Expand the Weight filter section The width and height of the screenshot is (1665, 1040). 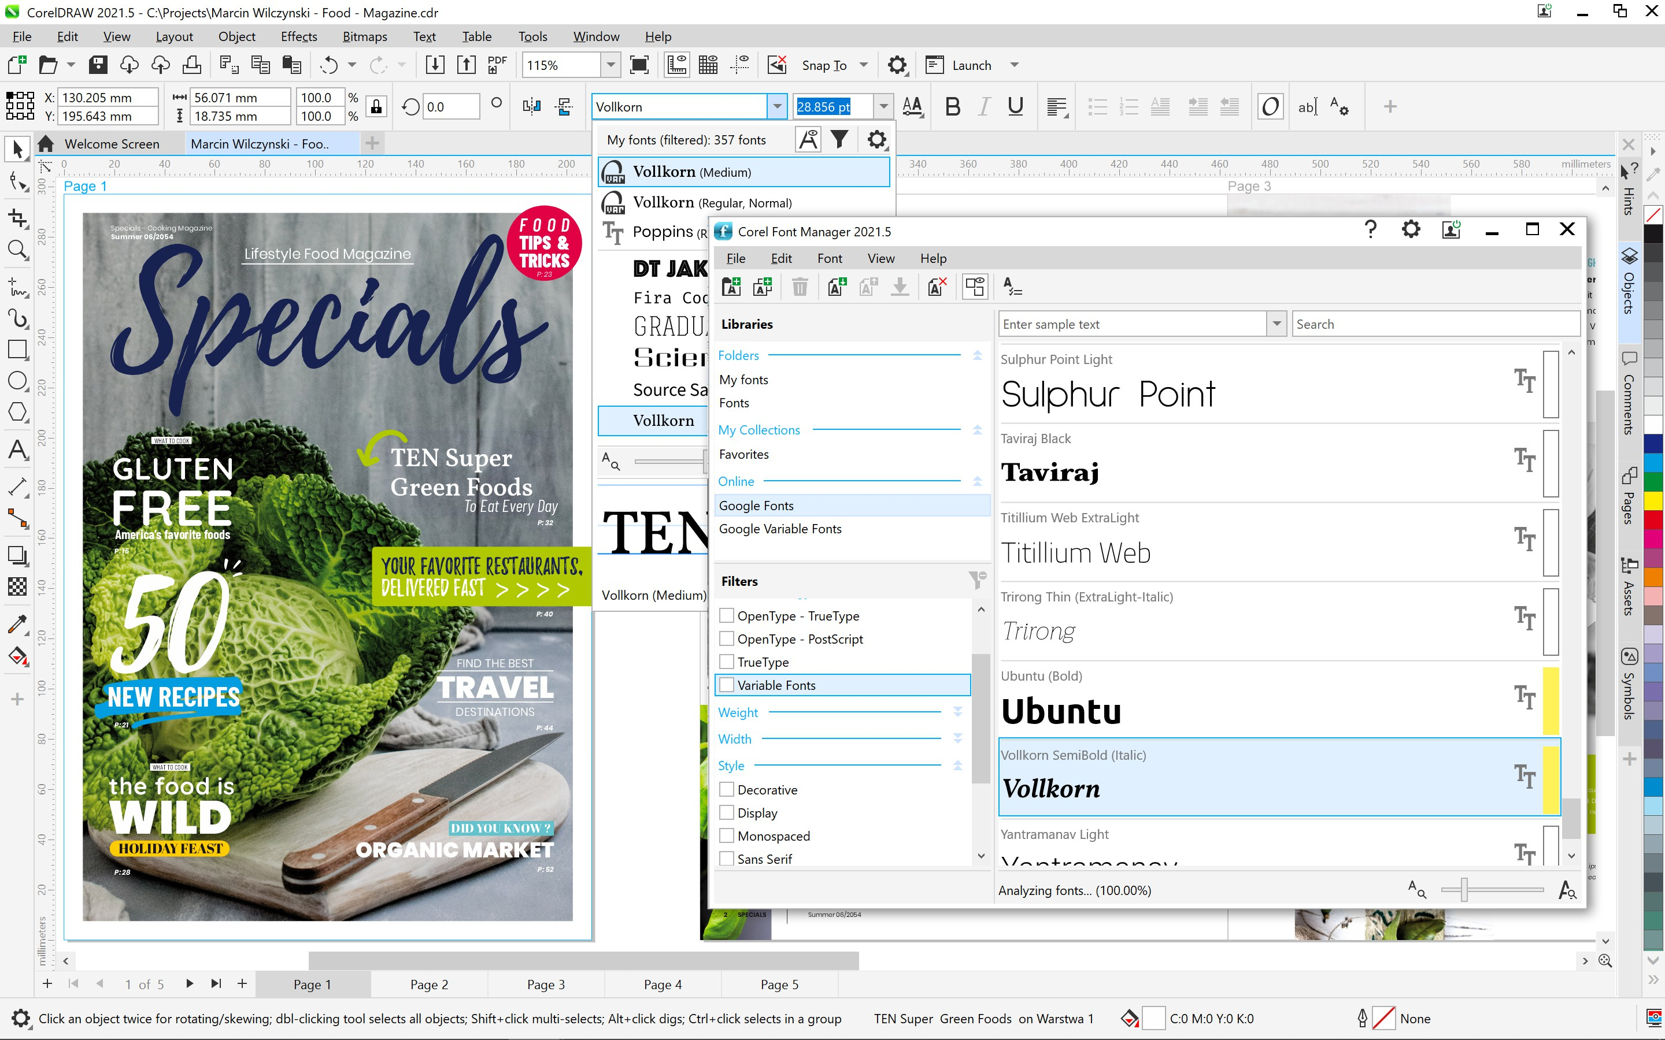click(x=957, y=712)
